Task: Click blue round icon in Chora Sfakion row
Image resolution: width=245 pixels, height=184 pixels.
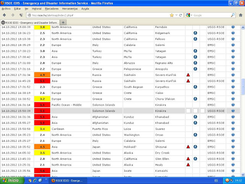Action: pos(195,99)
